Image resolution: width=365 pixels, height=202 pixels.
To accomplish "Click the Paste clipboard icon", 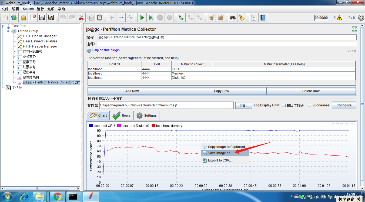I will point(100,18).
